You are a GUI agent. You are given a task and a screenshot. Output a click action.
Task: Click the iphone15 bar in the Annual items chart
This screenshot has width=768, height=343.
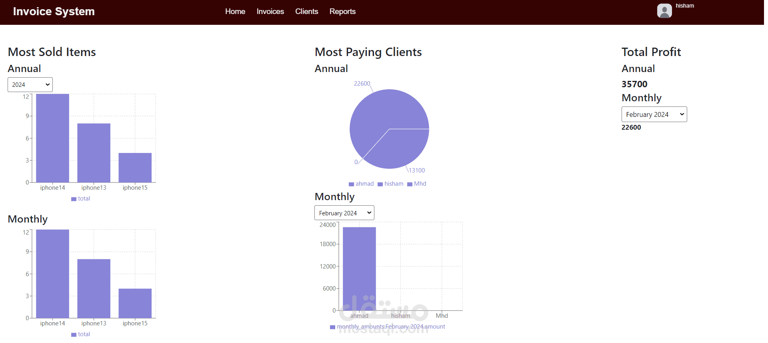[x=135, y=168]
